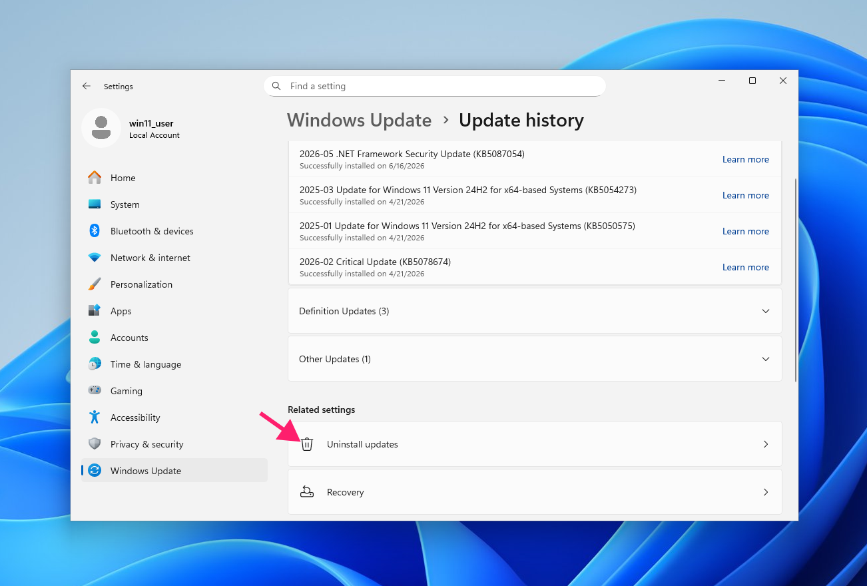Maximize the Settings window
Viewport: 867px width, 586px height.
[x=752, y=81]
